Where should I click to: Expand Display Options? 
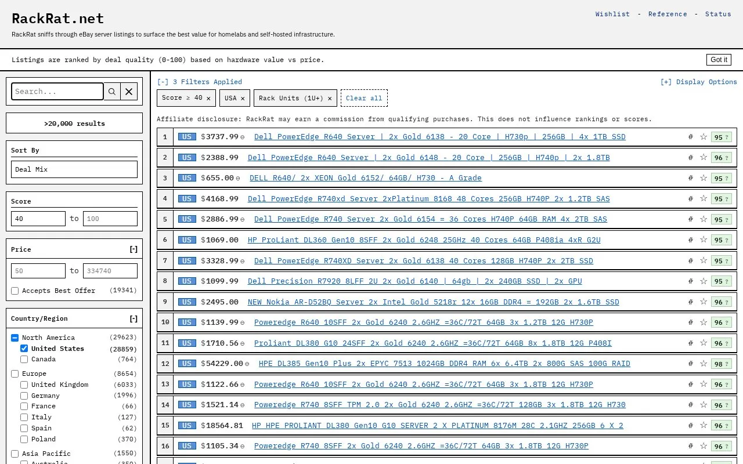pyautogui.click(x=699, y=82)
